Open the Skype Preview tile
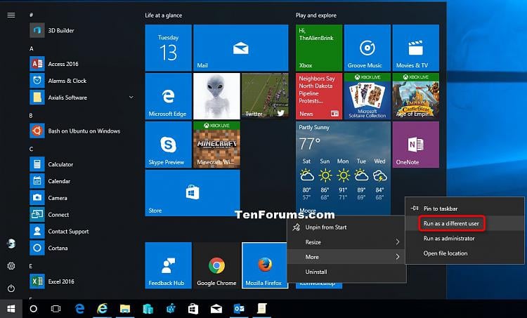Image resolution: width=527 pixels, height=318 pixels. (169, 145)
